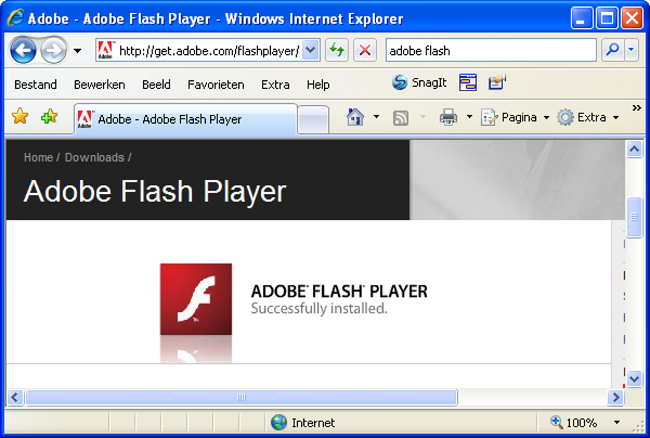The image size is (650, 438).
Task: Open the Home button dropdown arrow
Action: pos(376,117)
